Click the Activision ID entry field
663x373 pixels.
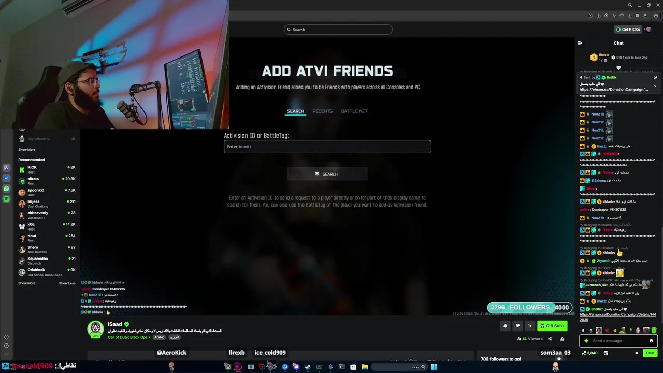[x=327, y=147]
